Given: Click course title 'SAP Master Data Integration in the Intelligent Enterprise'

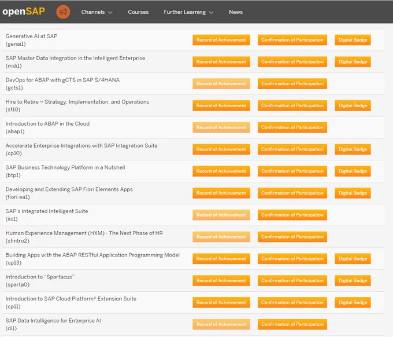Looking at the screenshot, I should pos(75,58).
